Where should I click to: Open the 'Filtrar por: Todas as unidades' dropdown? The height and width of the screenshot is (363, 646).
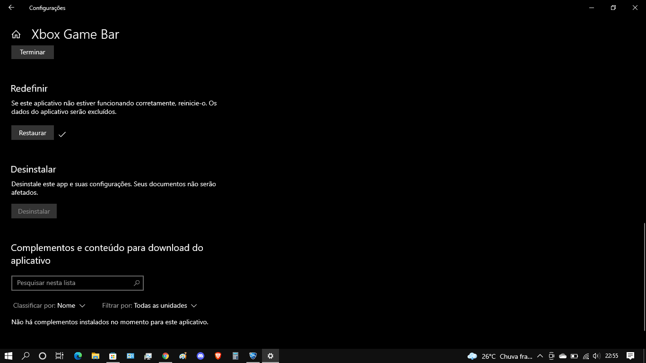(149, 305)
